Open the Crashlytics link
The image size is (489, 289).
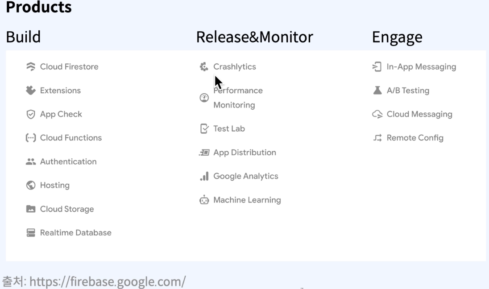coord(235,67)
